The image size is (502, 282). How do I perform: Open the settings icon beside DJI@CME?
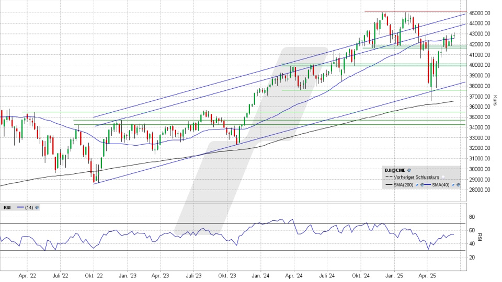click(409, 170)
